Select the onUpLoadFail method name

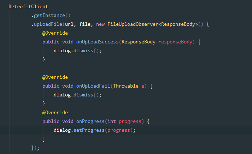pos(93,86)
